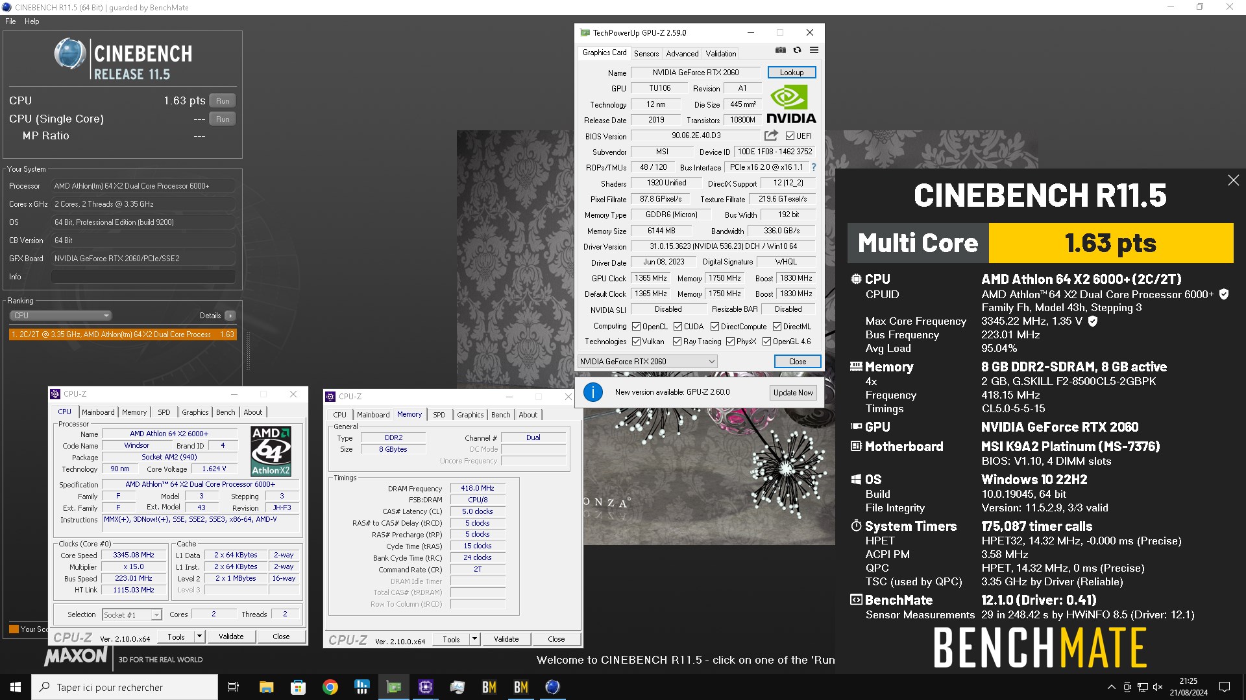Click the Cinebench Info input field

tap(143, 277)
